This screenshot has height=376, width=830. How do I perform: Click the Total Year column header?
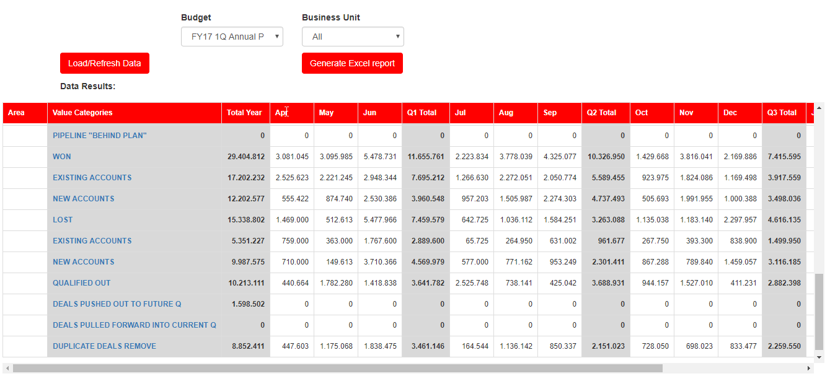point(244,113)
